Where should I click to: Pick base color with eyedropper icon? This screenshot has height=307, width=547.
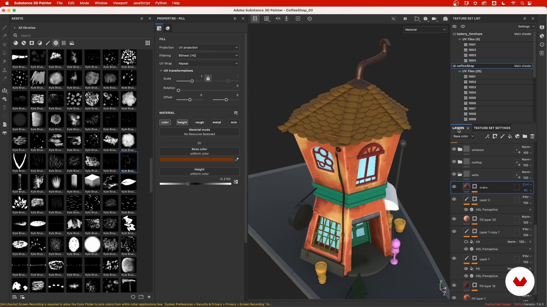[x=237, y=159]
